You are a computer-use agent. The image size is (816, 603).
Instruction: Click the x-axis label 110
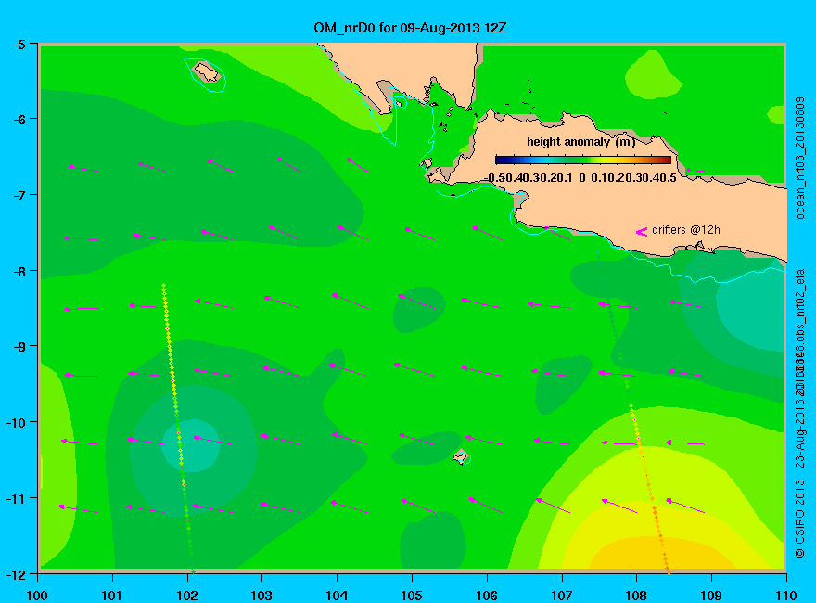coord(785,596)
